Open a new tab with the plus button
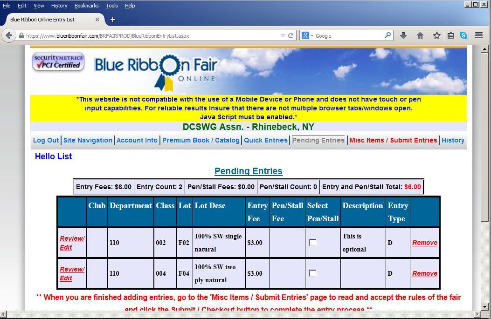The height and width of the screenshot is (319, 491). point(113,20)
